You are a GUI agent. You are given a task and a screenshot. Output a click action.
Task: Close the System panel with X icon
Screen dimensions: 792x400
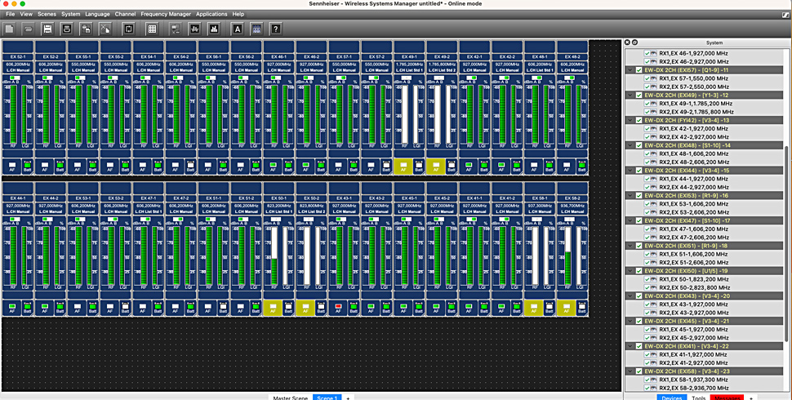(x=627, y=42)
